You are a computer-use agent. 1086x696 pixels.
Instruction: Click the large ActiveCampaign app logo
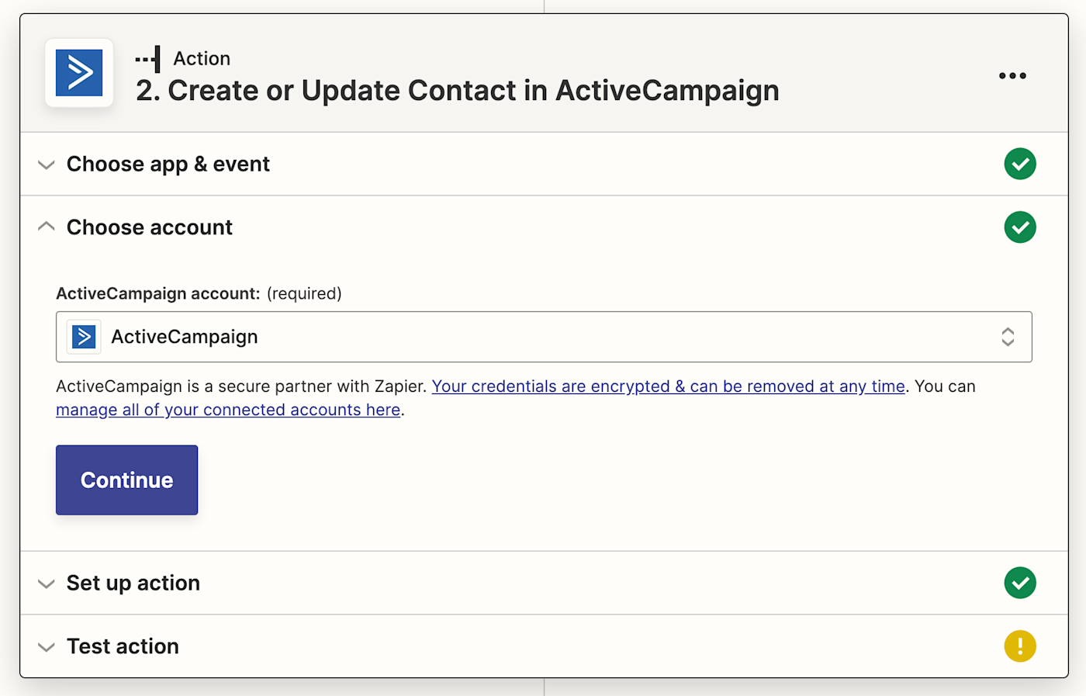[x=79, y=73]
